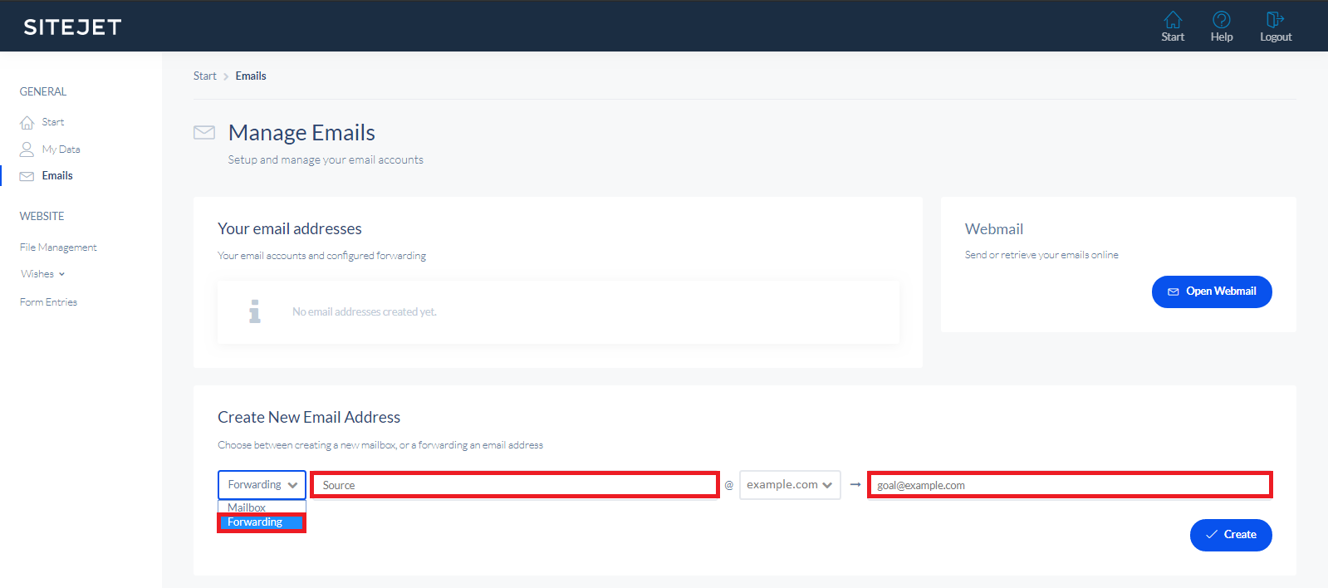Click into the Source input field
Screen dimensions: 1328x588
click(515, 485)
